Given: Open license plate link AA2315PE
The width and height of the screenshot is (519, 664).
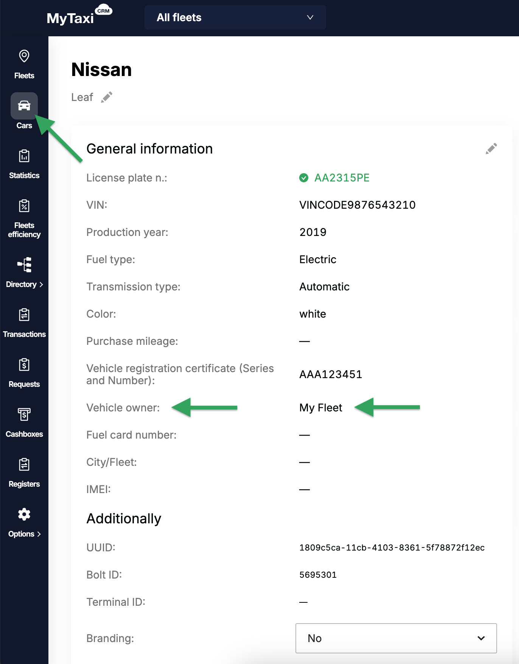Looking at the screenshot, I should [x=342, y=178].
